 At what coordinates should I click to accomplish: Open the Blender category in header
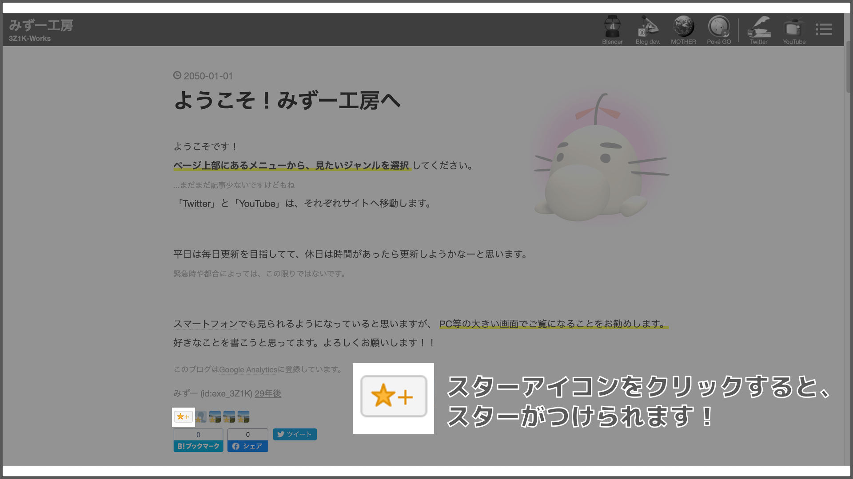[x=612, y=30]
